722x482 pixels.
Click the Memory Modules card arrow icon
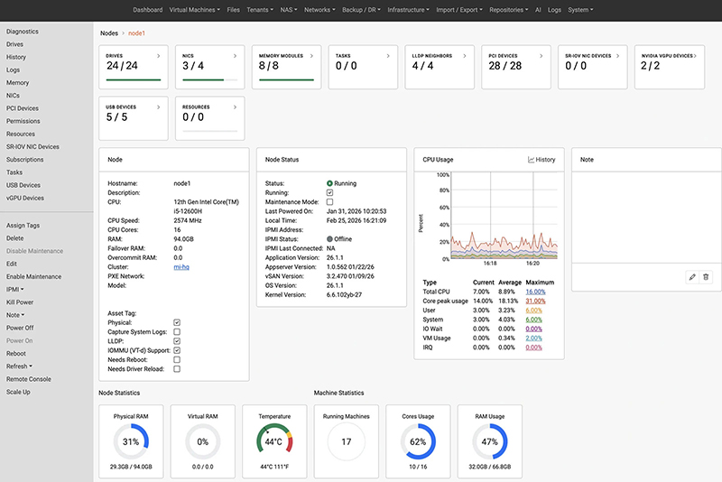(311, 56)
